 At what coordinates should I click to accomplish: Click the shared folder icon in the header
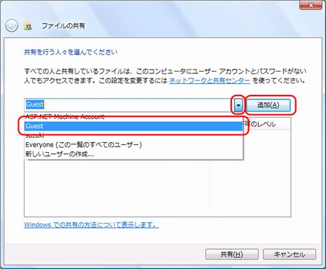point(28,26)
